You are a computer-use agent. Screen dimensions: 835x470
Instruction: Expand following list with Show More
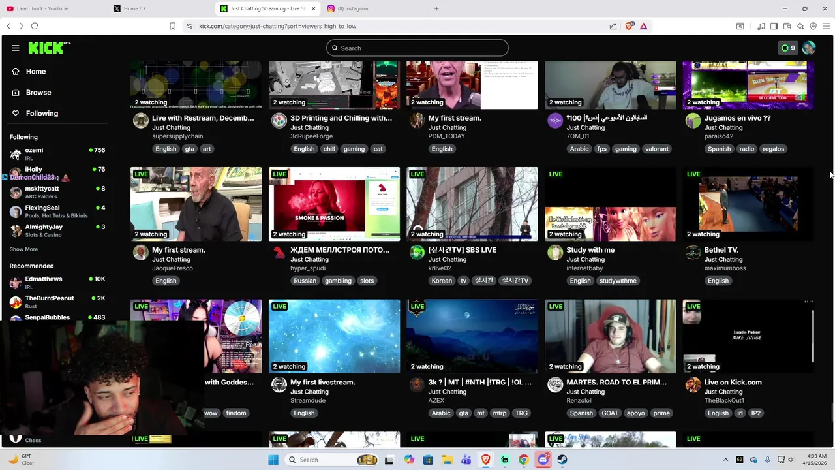coord(23,249)
